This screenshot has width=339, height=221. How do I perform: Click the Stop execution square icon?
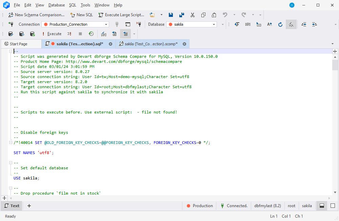click(x=80, y=34)
